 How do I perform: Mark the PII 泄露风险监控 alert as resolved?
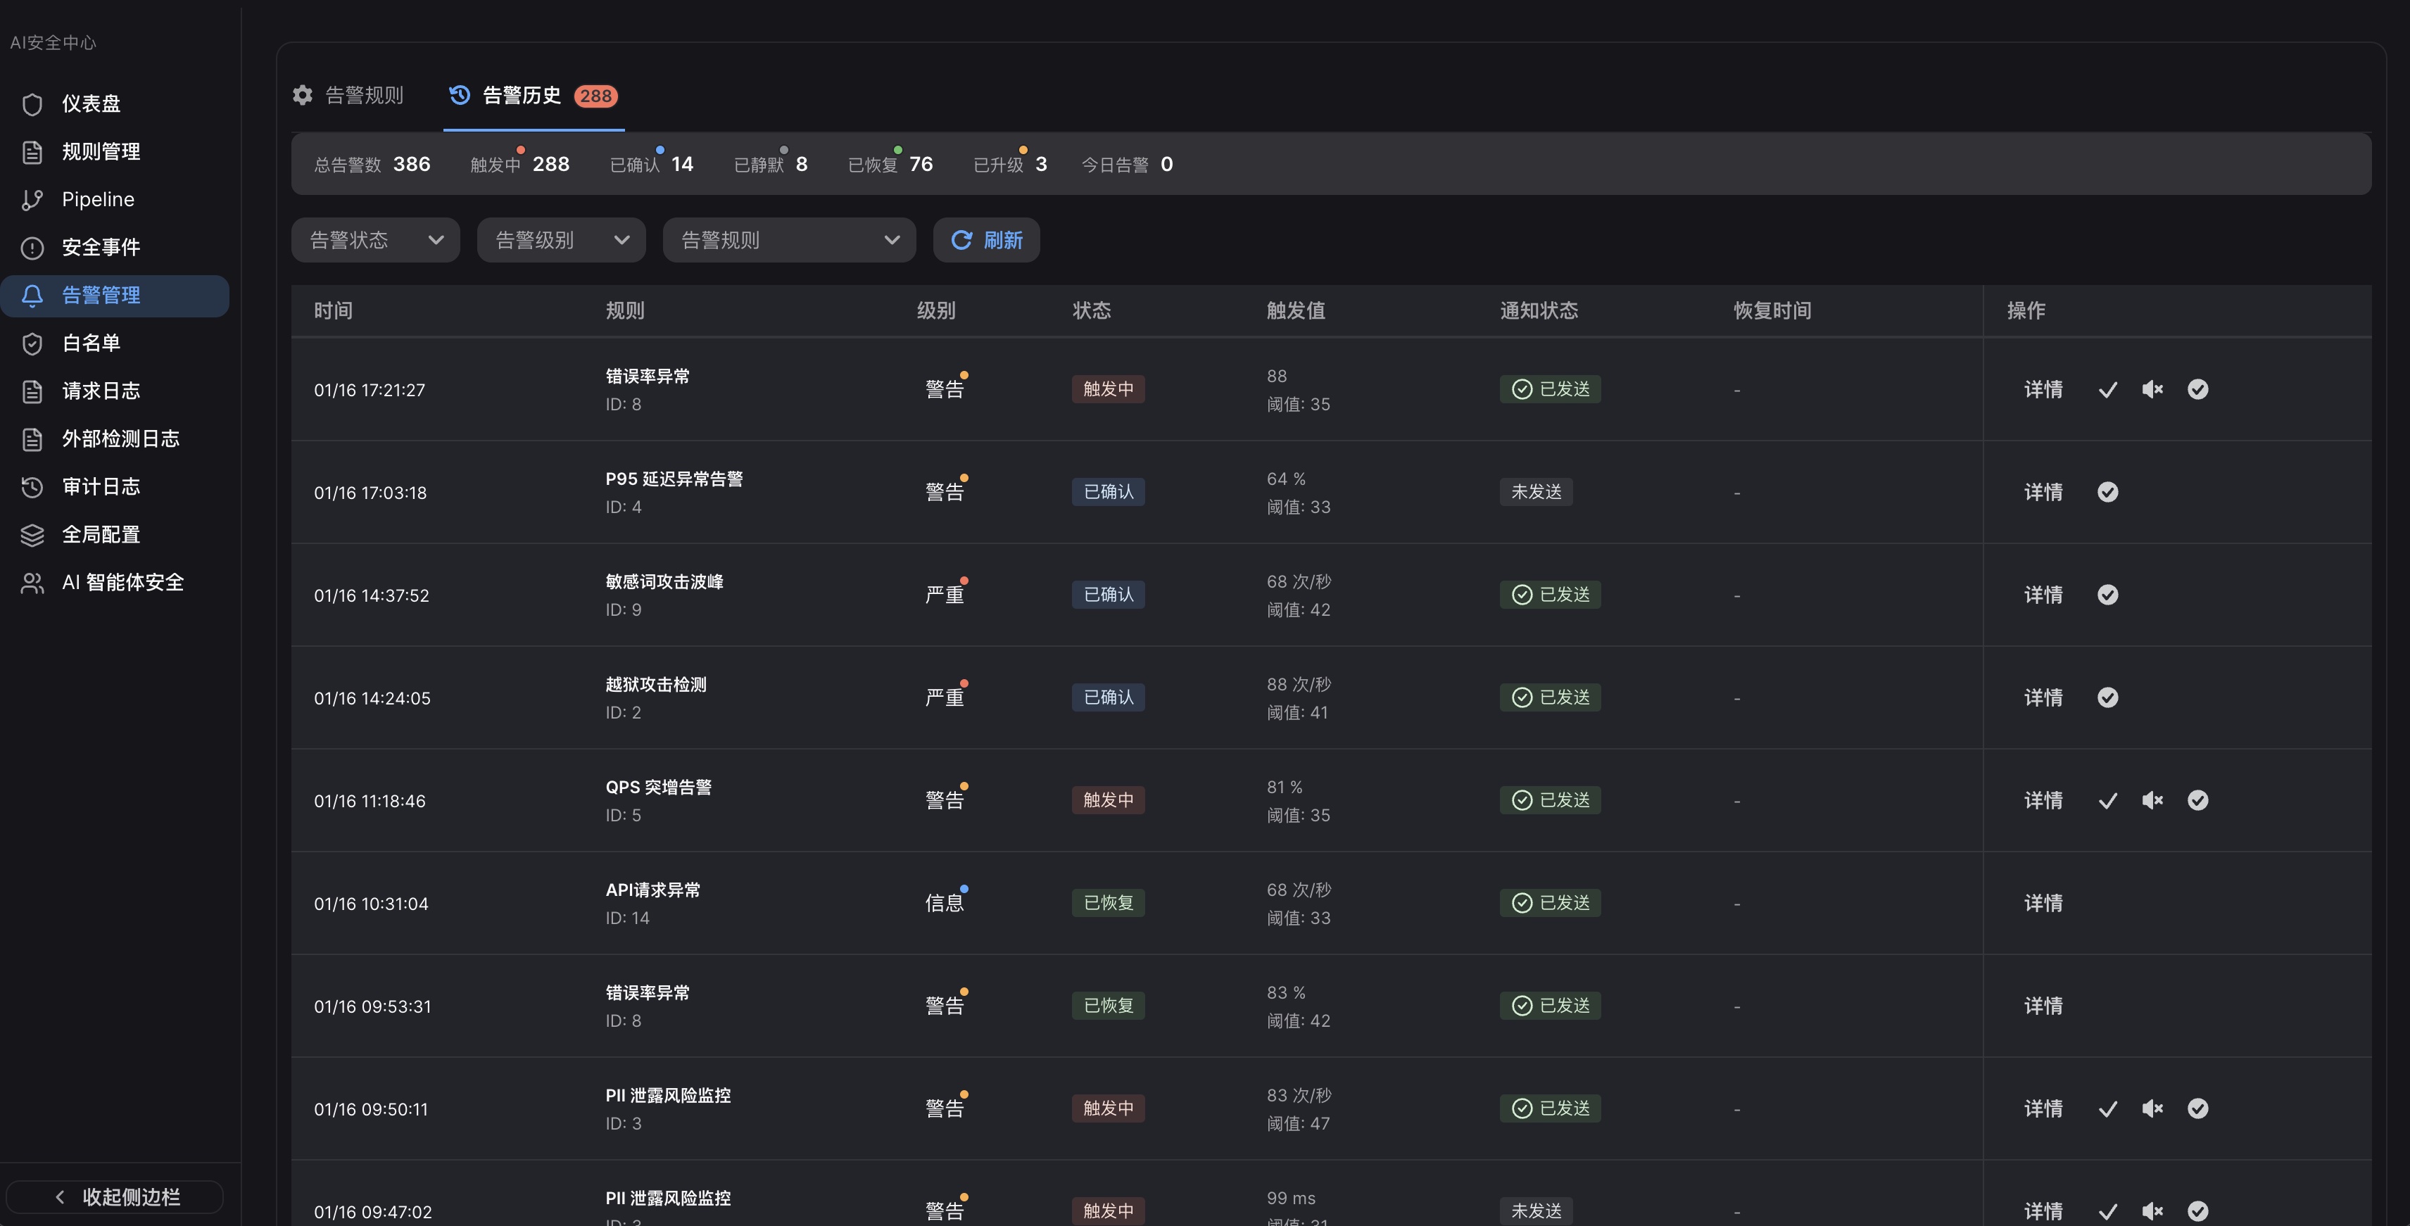[2197, 1108]
